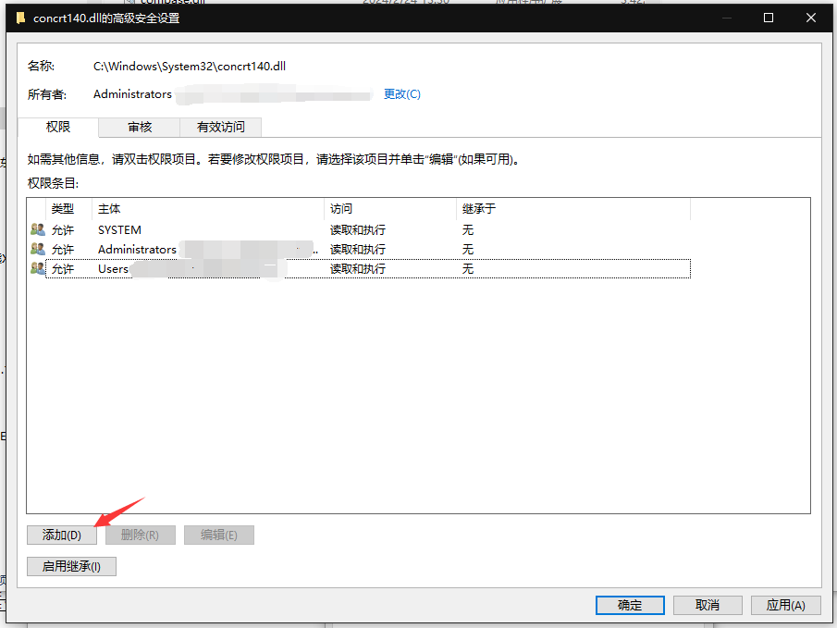Click the group icon beside the SYSTEM entry

(37, 229)
